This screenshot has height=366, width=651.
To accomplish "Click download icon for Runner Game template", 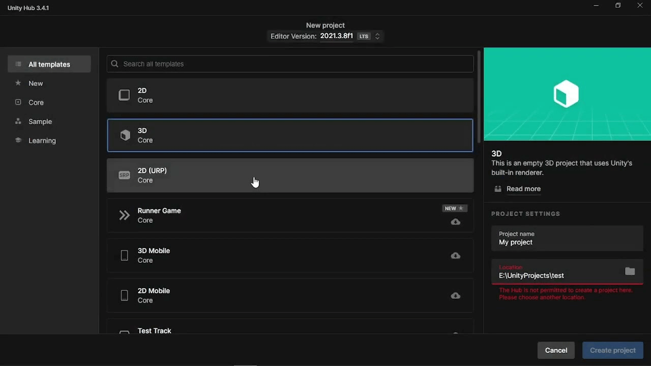I will [455, 222].
